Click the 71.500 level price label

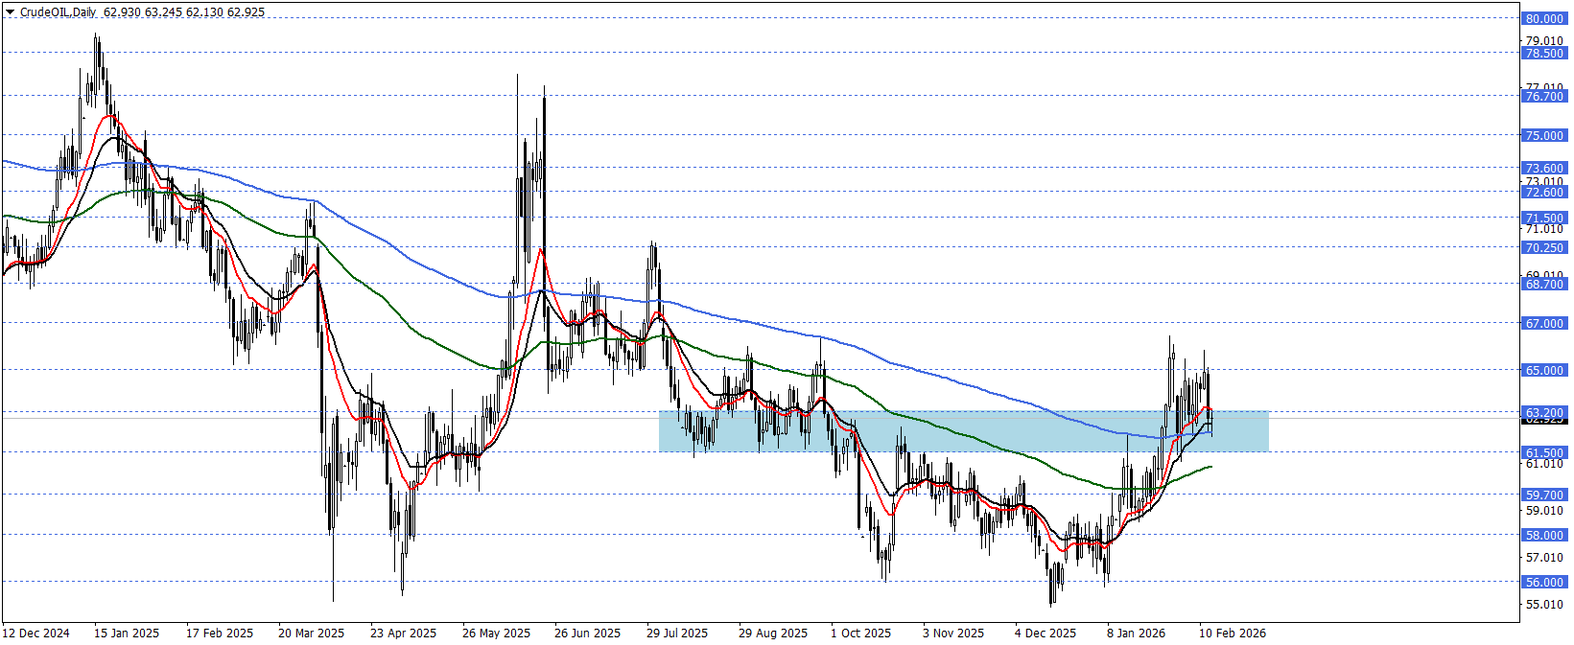[x=1544, y=218]
